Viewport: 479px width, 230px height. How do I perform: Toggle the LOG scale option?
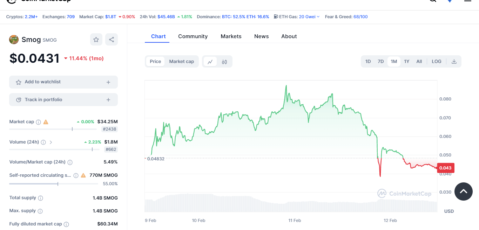click(x=437, y=62)
